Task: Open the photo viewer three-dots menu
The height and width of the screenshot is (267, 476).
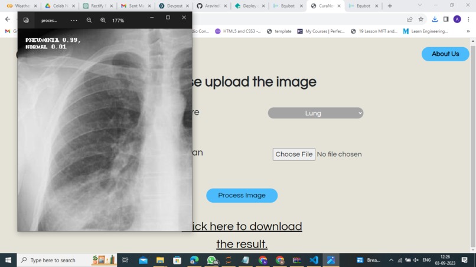Action: [x=74, y=20]
